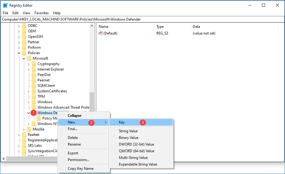The image size is (285, 174).
Task: Click the Policy Manager subfolder icon
Action: point(38,118)
